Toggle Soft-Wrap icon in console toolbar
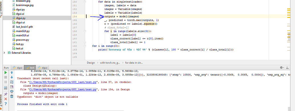 point(12,82)
